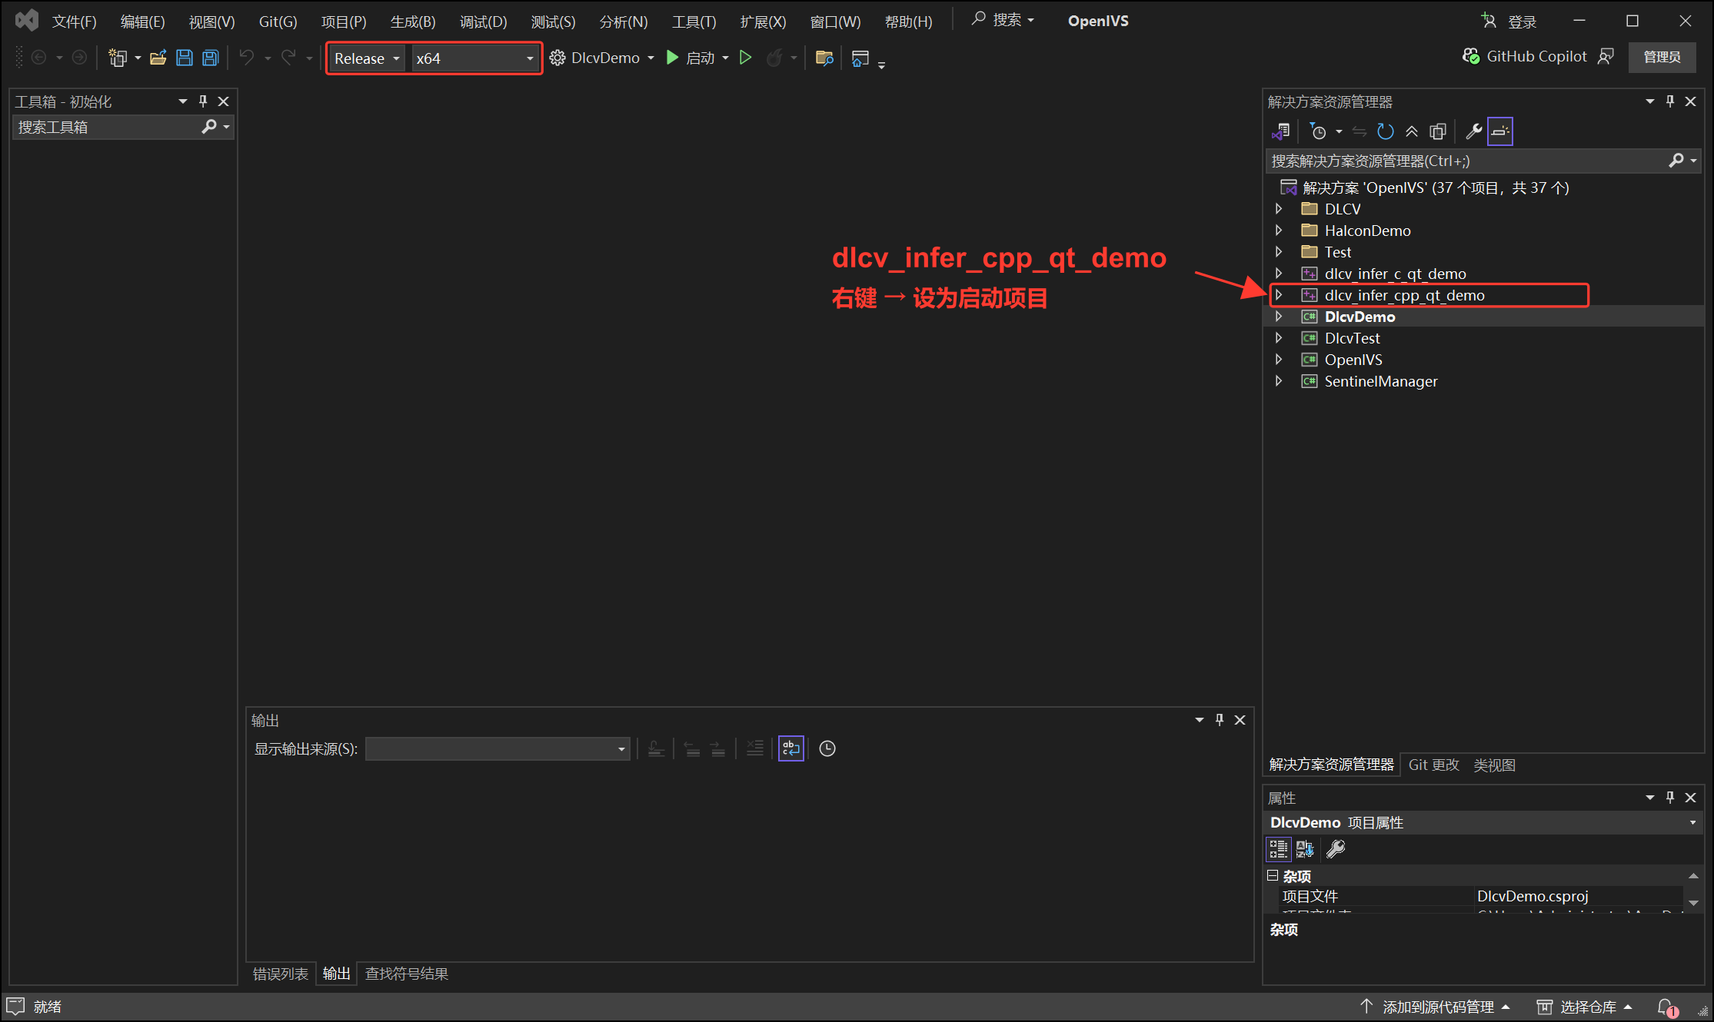Image resolution: width=1714 pixels, height=1022 pixels.
Task: Pin the Output panel
Action: (1220, 720)
